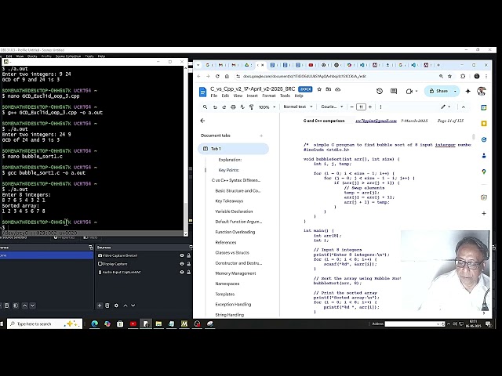The width and height of the screenshot is (502, 376).
Task: Jump to Exception Handling heading
Action: pyautogui.click(x=233, y=305)
